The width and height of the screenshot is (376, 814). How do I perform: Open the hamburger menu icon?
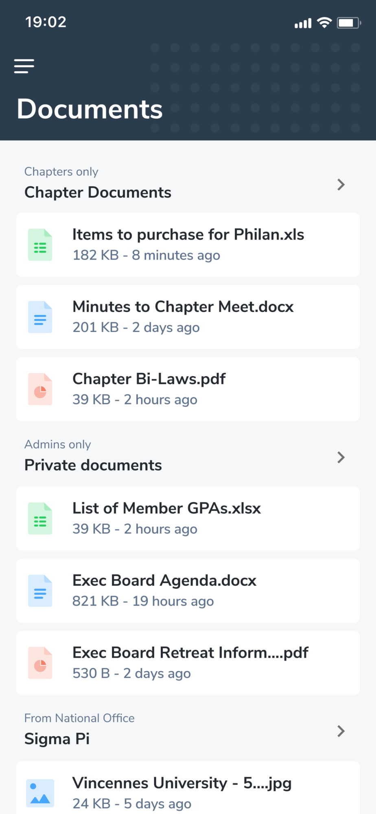click(24, 66)
